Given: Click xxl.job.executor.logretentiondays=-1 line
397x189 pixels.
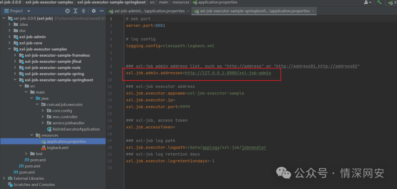Looking at the screenshot, I should [x=171, y=161].
